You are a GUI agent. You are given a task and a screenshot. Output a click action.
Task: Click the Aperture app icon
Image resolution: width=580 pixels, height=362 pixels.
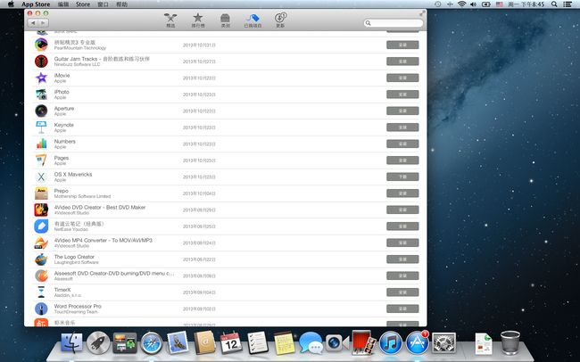point(41,111)
